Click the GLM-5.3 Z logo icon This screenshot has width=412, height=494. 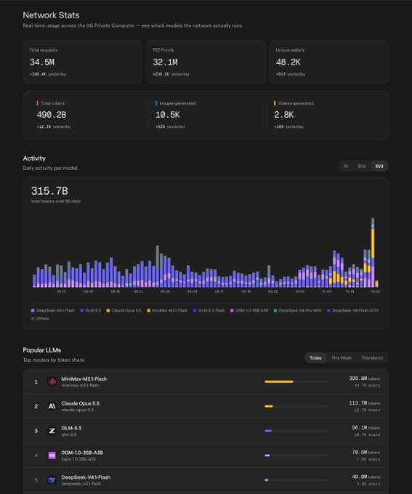(x=52, y=431)
